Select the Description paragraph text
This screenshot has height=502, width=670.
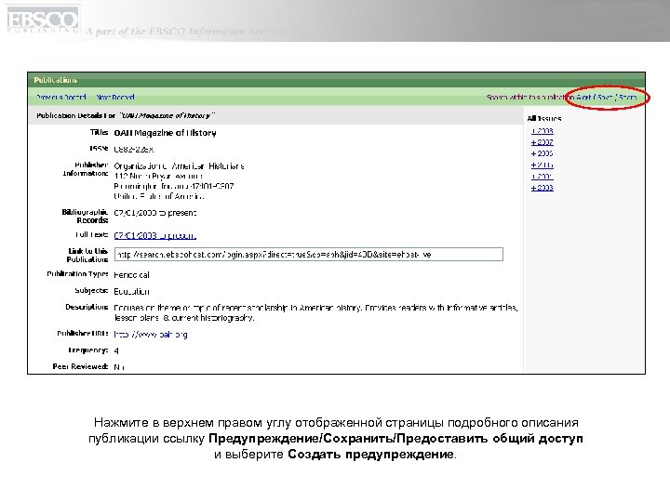coord(315,313)
